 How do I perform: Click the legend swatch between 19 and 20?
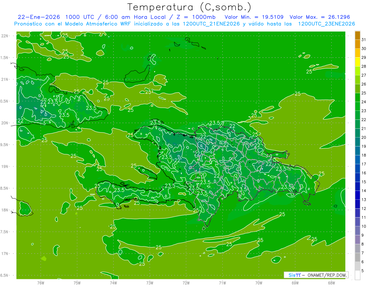click(x=357, y=142)
